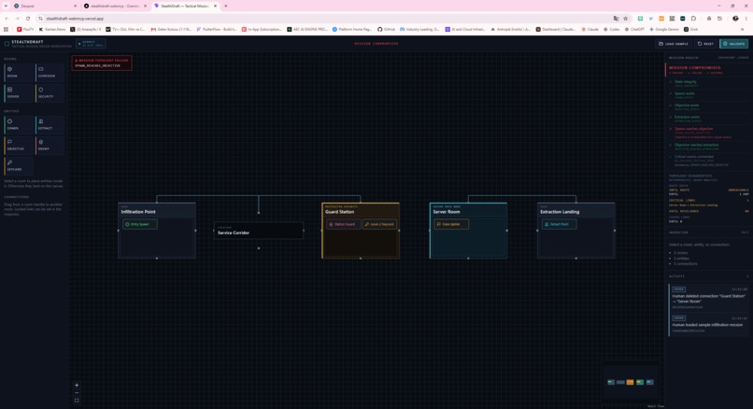The image size is (753, 409).
Task: Open the browser extensions puzzle icon
Action: point(693,19)
